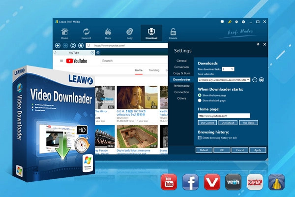
Task: Click the browser refresh button
Action: 73,45
